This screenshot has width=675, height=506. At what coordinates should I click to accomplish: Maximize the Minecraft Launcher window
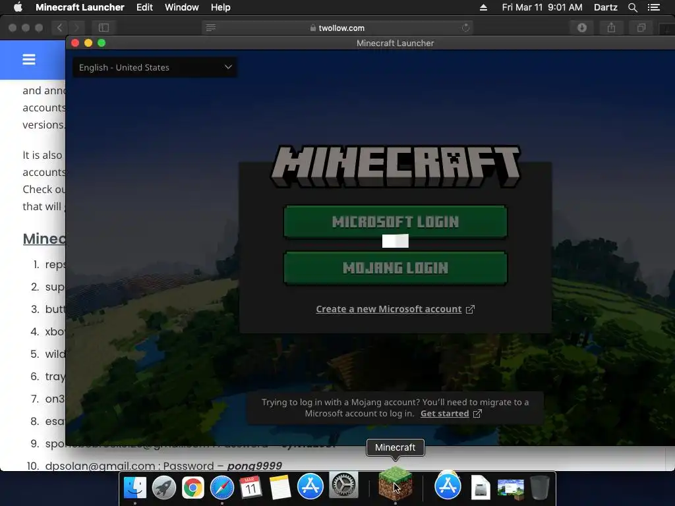click(x=102, y=43)
